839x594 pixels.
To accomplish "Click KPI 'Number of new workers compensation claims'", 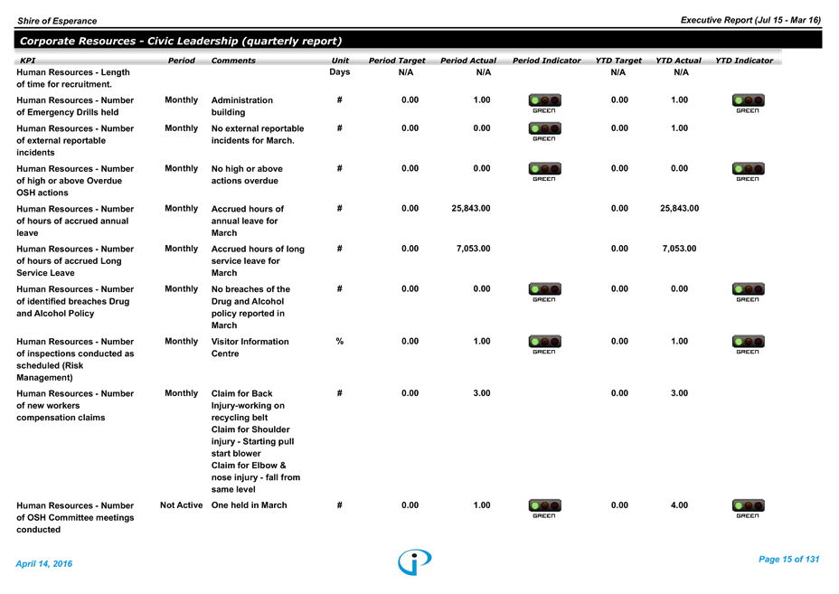I will [75, 405].
